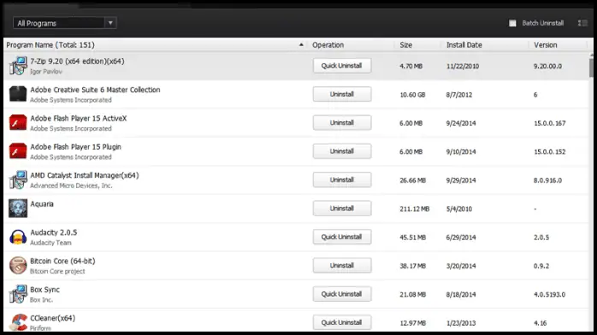The image size is (597, 335).
Task: Click the Audacity headphones icon
Action: click(x=18, y=237)
